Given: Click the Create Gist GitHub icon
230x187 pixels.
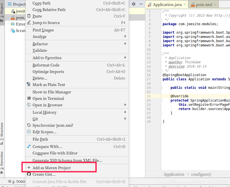Looking at the screenshot, I should [29, 174].
